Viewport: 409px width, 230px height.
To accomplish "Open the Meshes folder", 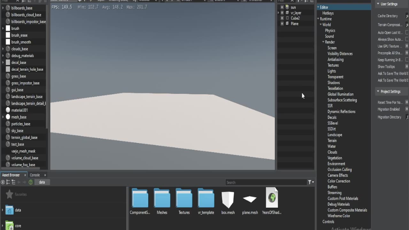I will click(162, 198).
